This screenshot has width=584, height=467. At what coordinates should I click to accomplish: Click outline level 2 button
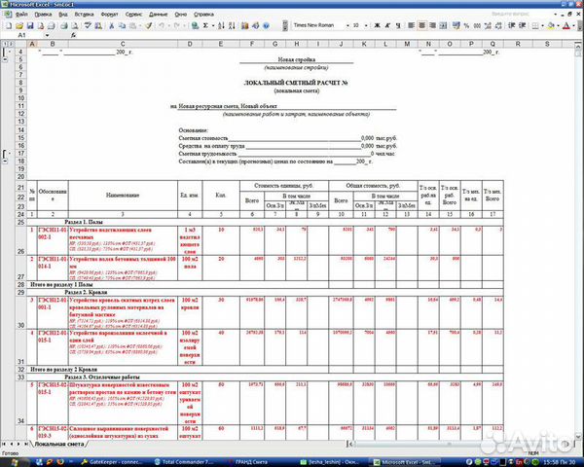pos(11,44)
